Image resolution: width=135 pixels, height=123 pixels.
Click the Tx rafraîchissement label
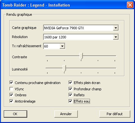pos(27,46)
